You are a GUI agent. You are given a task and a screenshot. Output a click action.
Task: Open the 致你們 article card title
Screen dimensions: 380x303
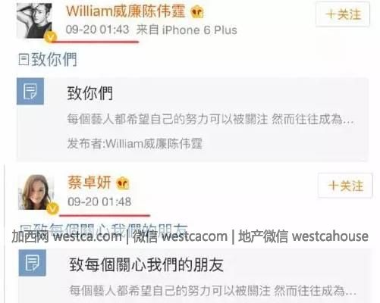coord(90,93)
